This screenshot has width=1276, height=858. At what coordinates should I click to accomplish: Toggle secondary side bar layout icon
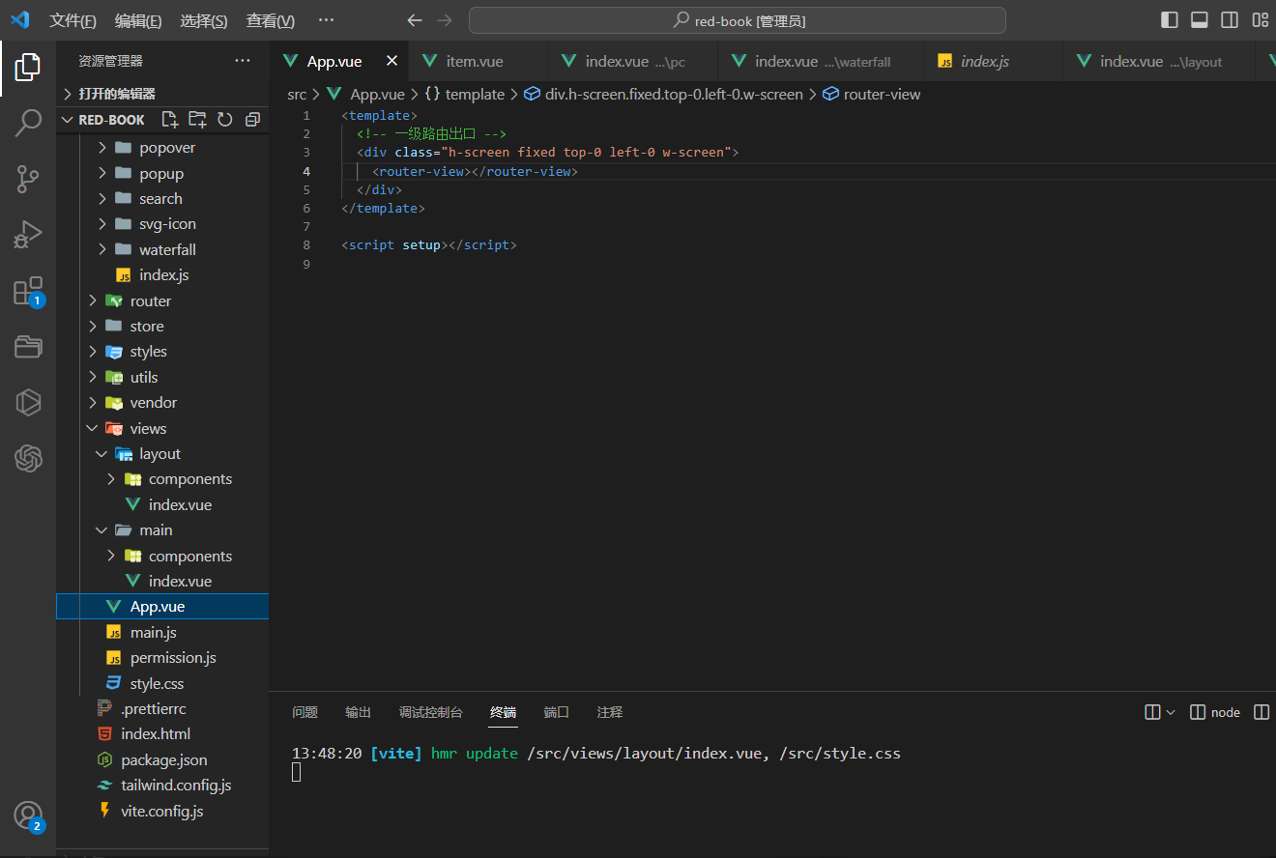1230,20
